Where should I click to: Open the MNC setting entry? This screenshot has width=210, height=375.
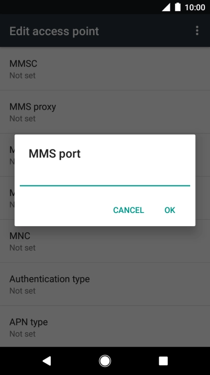(x=105, y=241)
